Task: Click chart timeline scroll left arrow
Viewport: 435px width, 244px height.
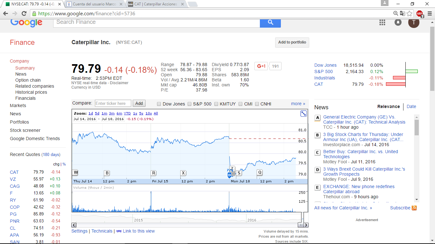Action: [74, 225]
